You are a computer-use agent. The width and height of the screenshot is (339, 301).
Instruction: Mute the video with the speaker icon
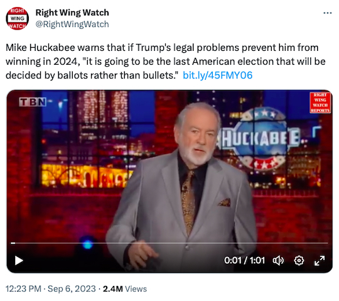point(278,260)
